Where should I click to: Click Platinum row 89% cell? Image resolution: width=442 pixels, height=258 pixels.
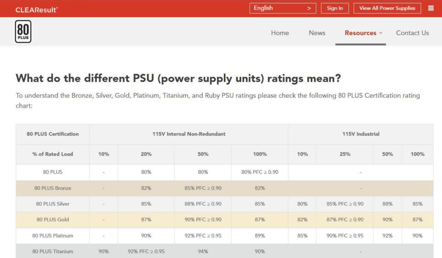[260, 236]
